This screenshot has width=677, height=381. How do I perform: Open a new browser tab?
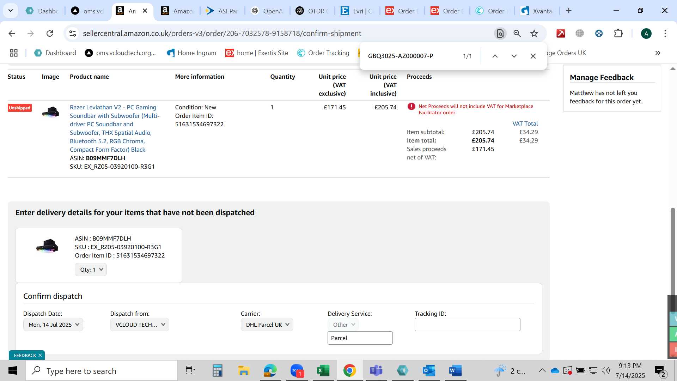(569, 11)
